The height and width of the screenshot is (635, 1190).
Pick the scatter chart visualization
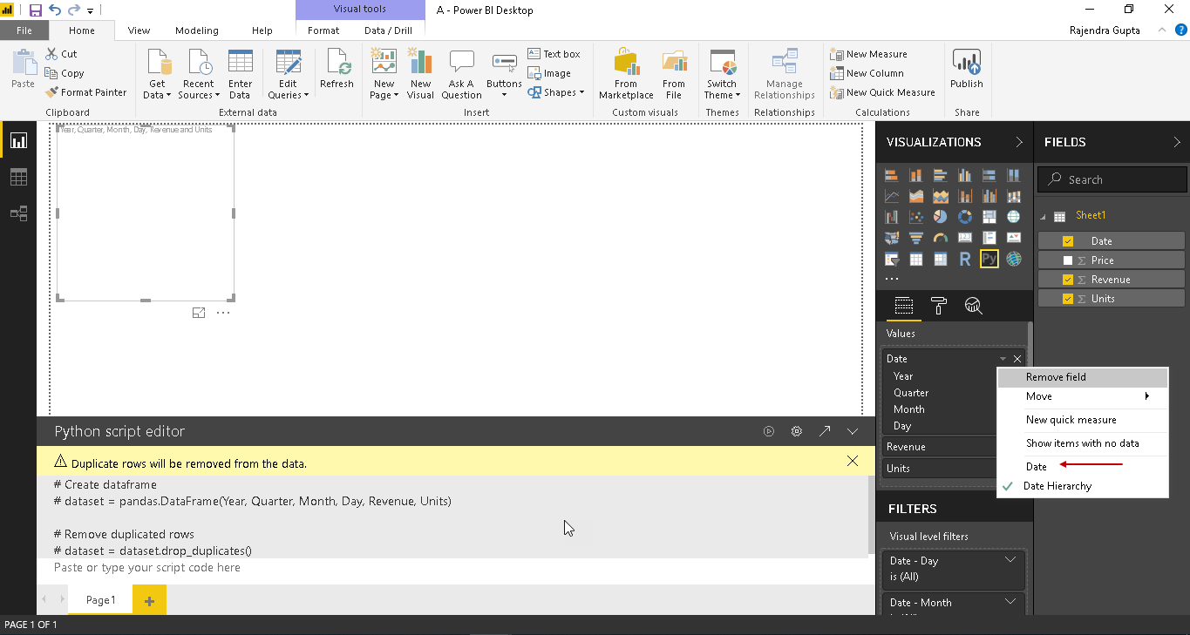[915, 217]
